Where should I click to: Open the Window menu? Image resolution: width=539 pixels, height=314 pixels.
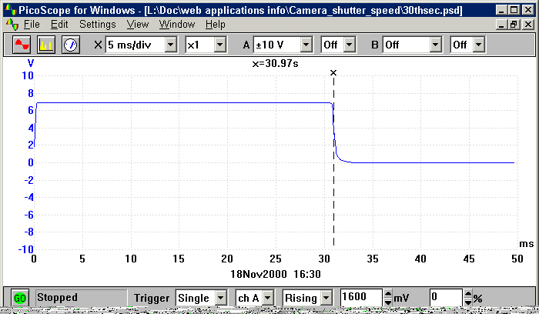177,24
